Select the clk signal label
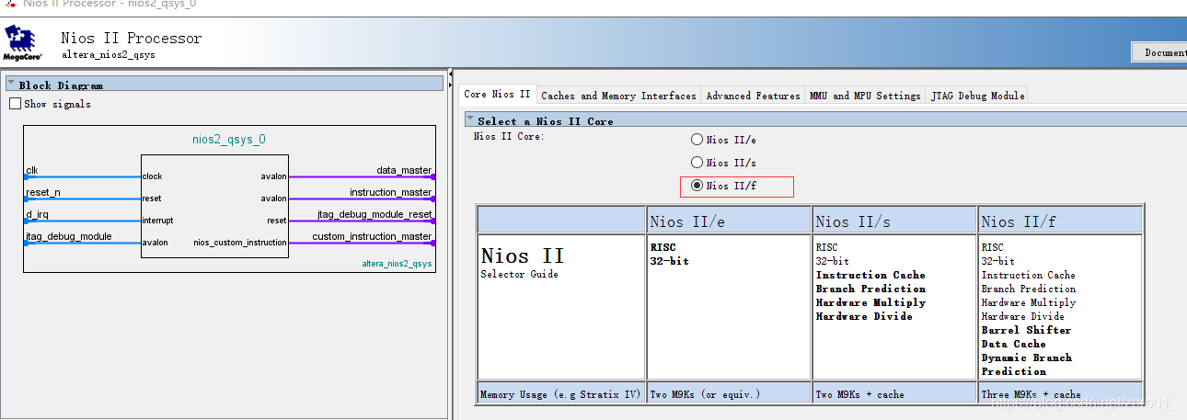1187x420 pixels. pyautogui.click(x=32, y=170)
